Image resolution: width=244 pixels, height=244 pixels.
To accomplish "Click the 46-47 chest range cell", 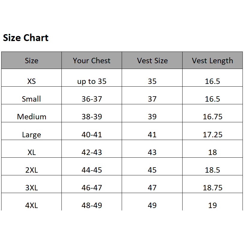I will click(92, 188).
